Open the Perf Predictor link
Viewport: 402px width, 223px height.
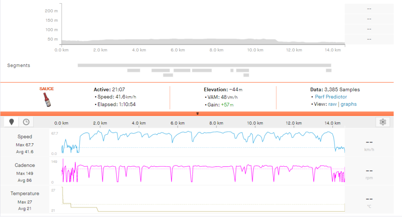click(x=331, y=97)
